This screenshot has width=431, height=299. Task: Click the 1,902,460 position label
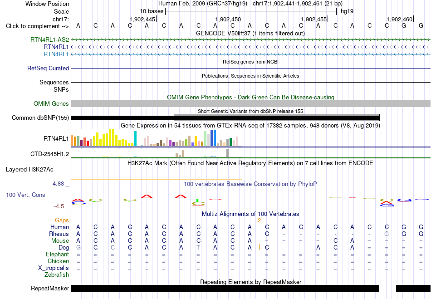point(400,19)
